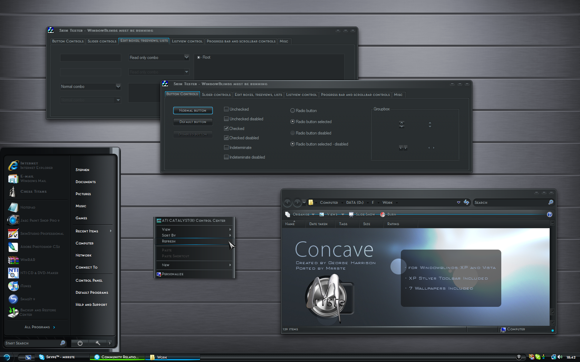The height and width of the screenshot is (362, 580).
Task: Open Notepad icon in Start menu
Action: [x=13, y=207]
